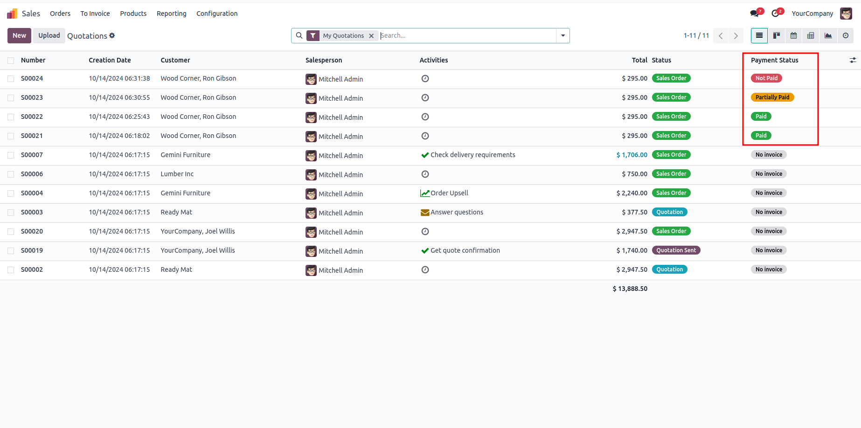
Task: Switch to calendar view
Action: coord(794,35)
